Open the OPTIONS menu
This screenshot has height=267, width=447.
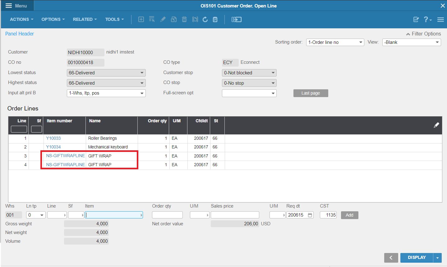[x=53, y=19]
